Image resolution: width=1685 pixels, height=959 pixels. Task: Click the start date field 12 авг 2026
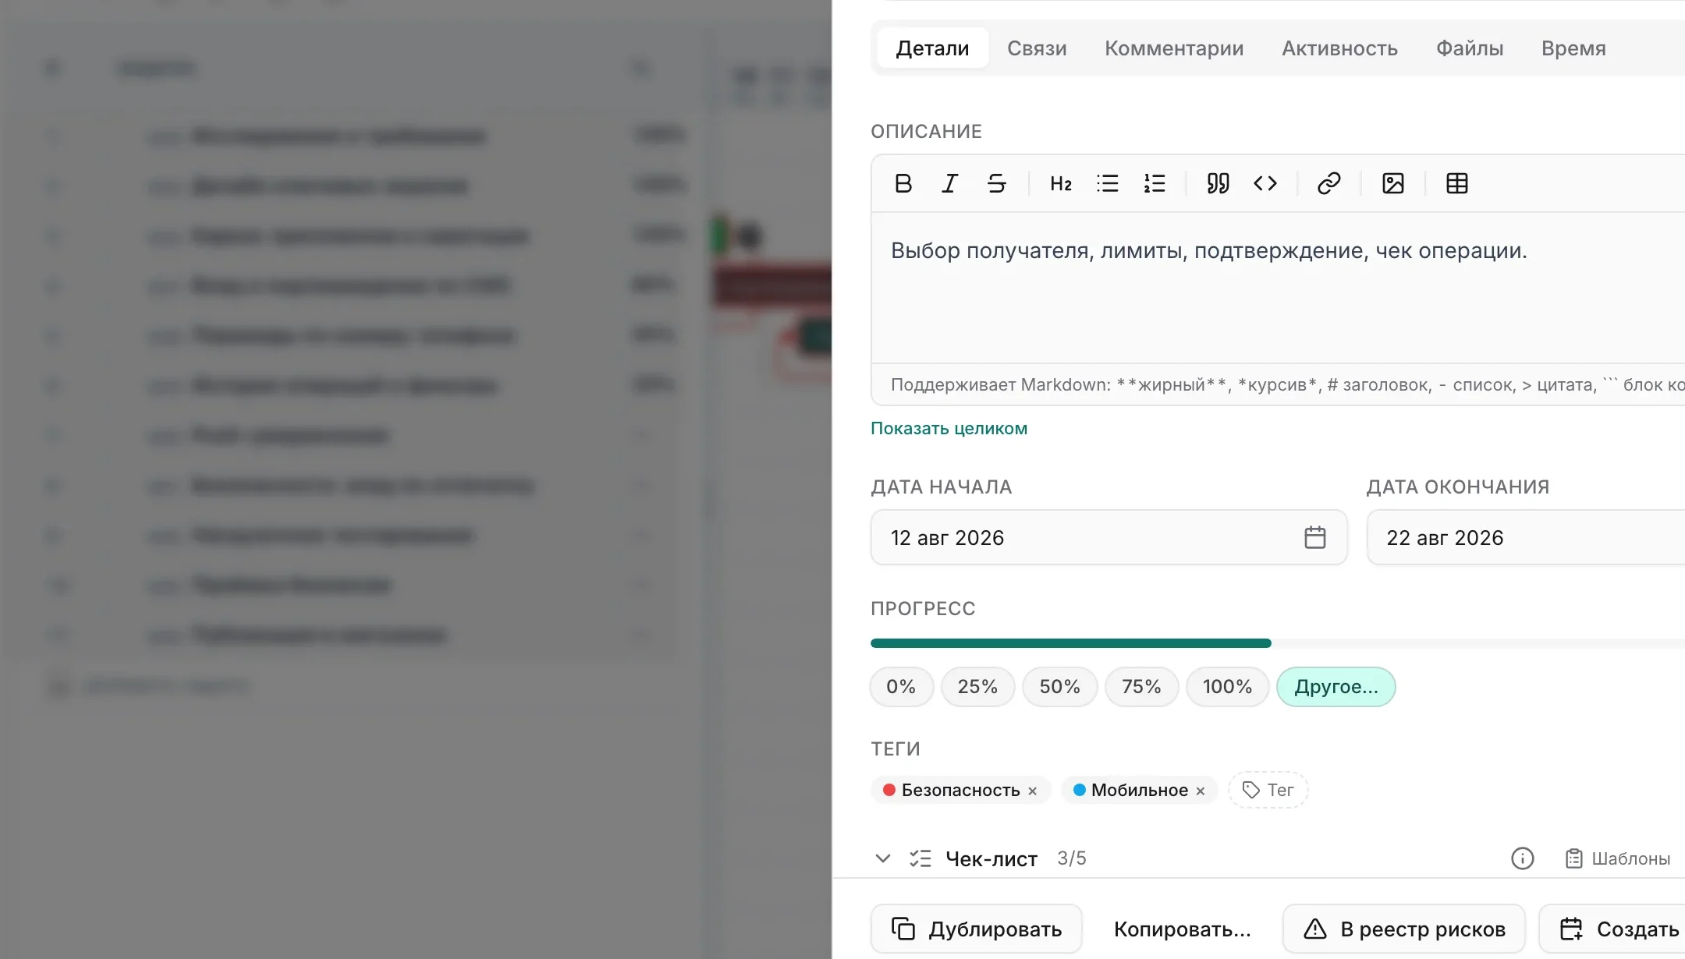1109,537
